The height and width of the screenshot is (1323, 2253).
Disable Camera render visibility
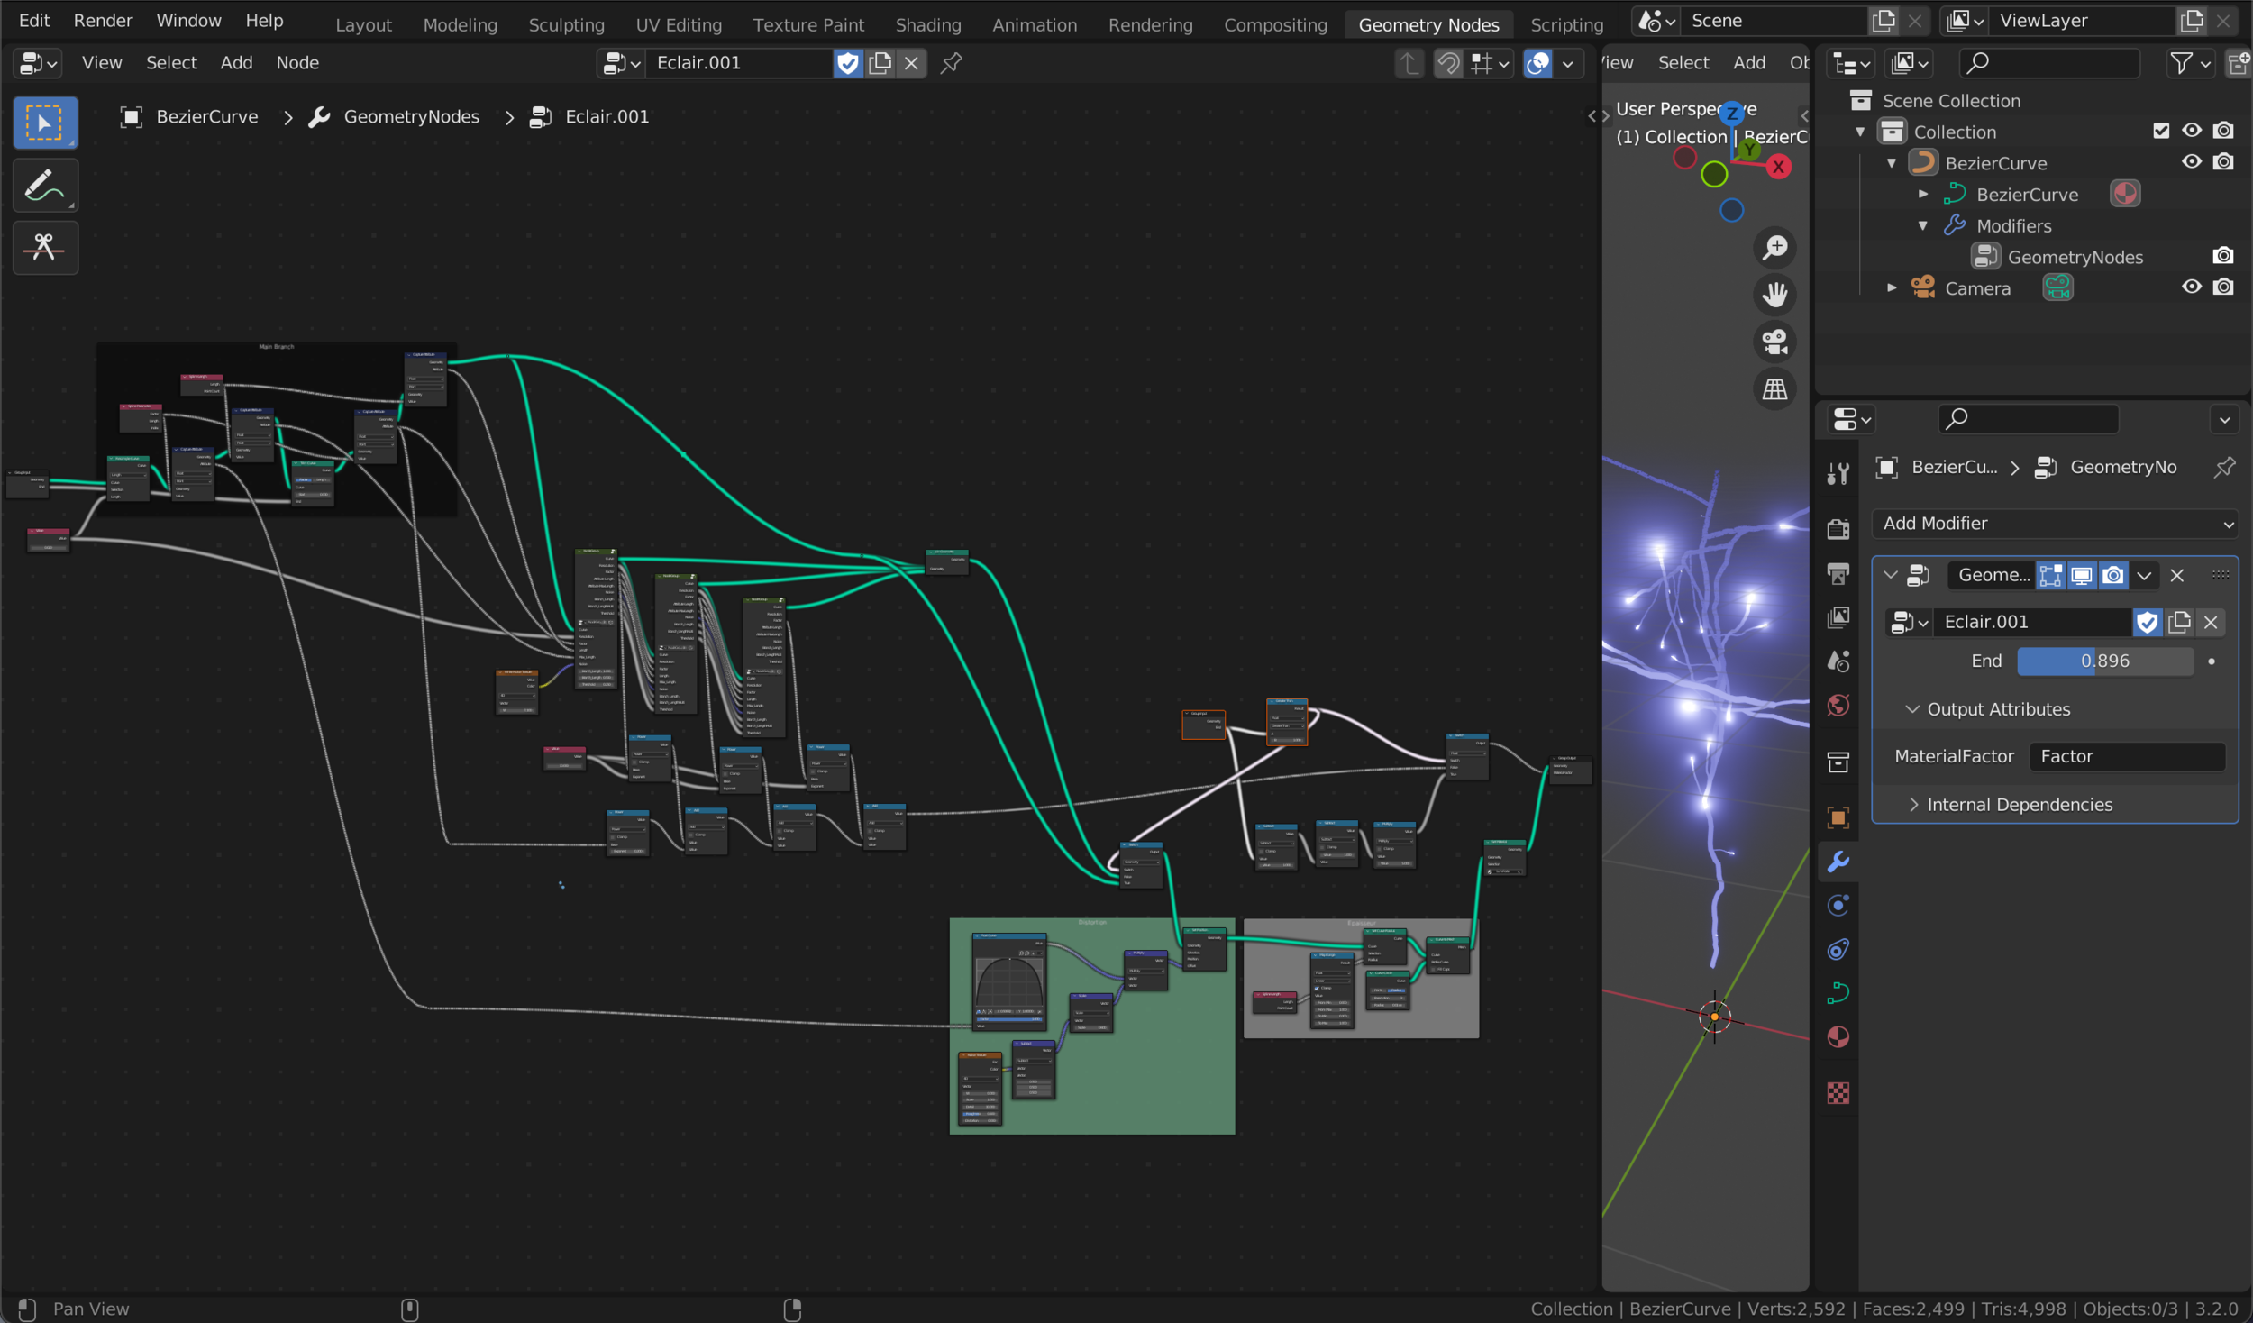point(2223,287)
